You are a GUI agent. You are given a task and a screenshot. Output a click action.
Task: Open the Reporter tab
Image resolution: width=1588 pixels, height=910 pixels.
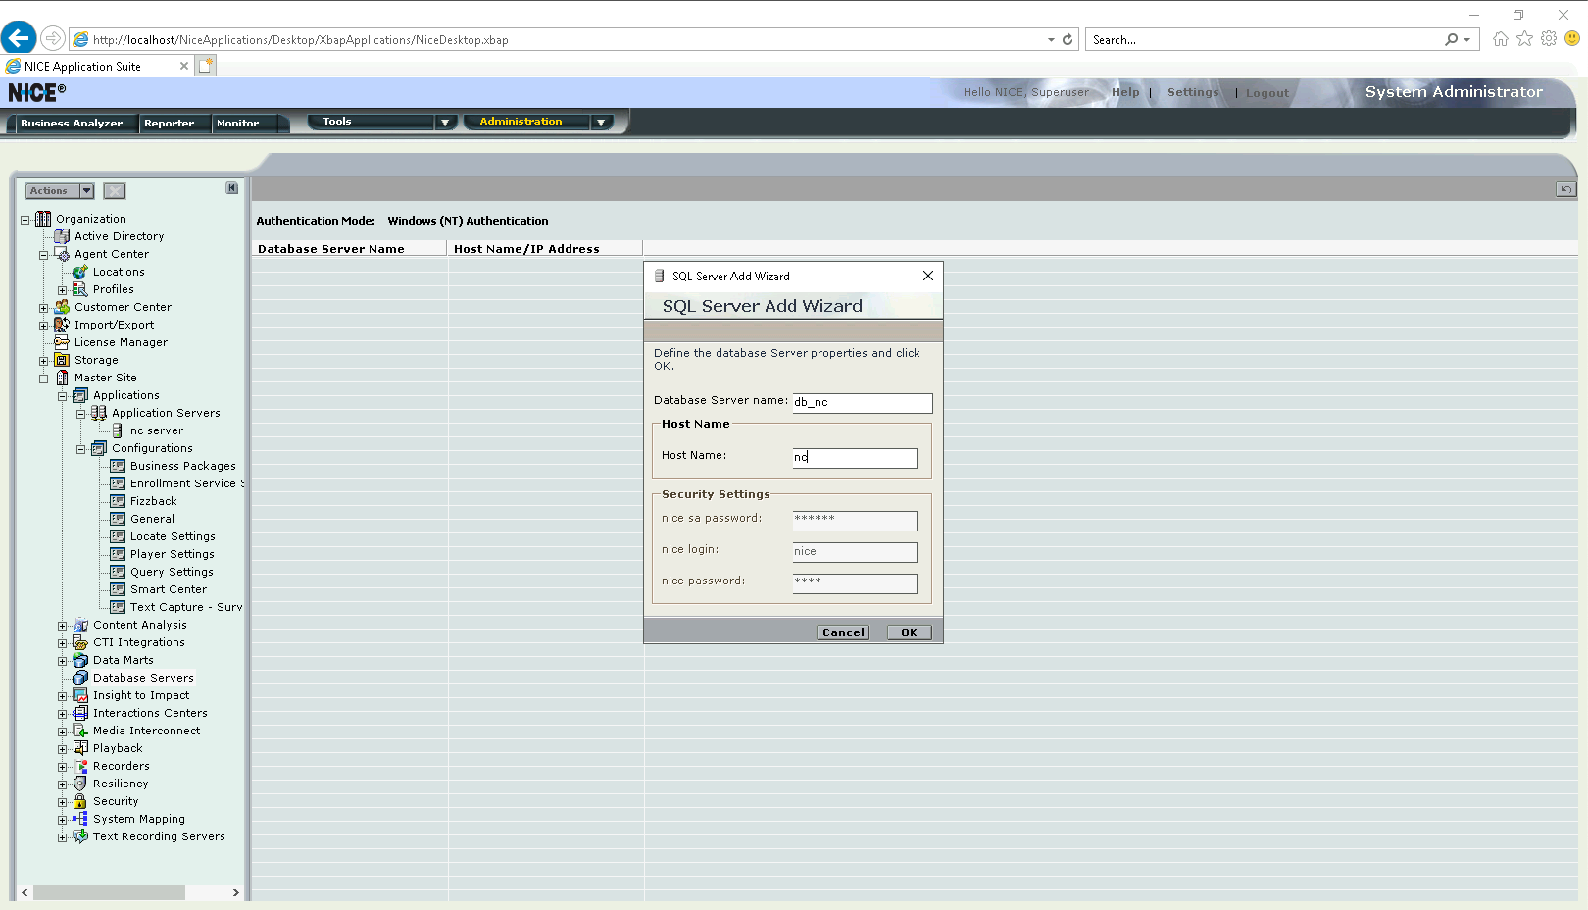169,124
